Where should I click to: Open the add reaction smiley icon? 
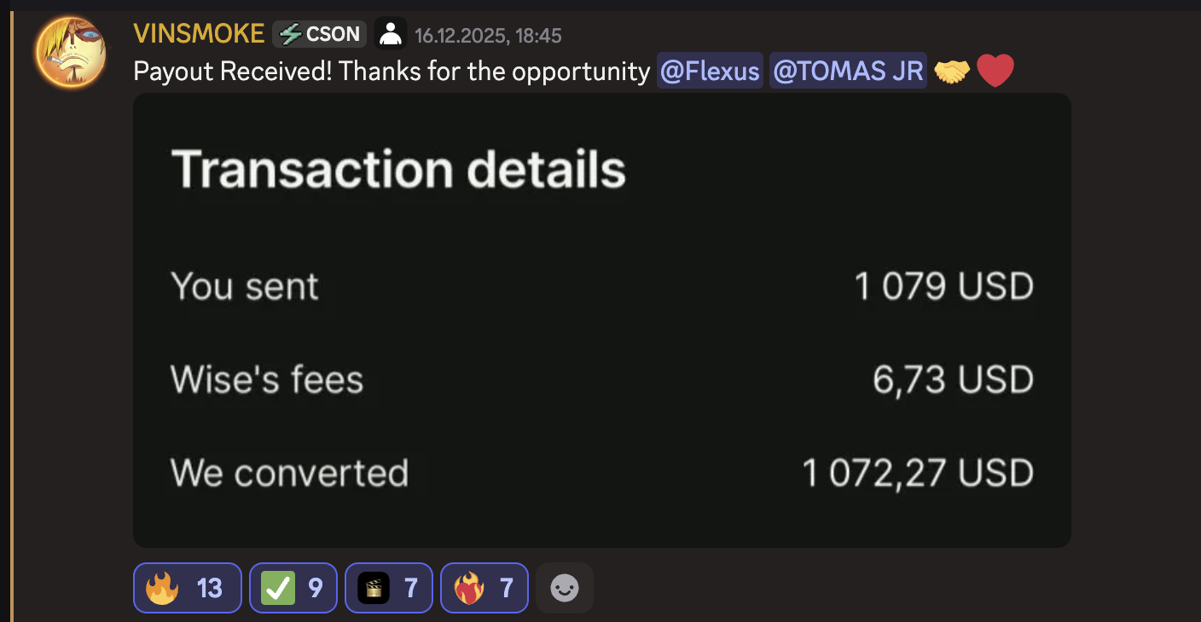click(x=564, y=587)
